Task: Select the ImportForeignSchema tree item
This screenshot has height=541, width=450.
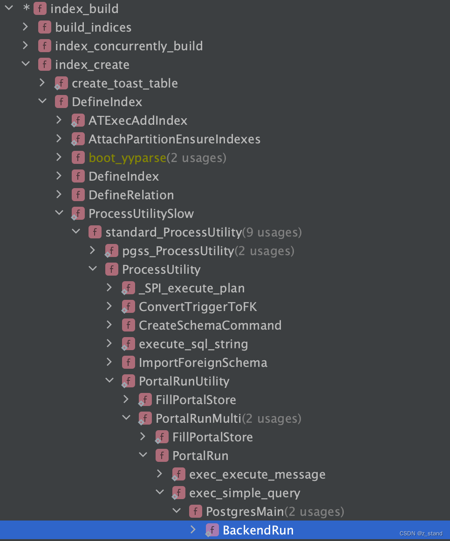Action: 204,362
